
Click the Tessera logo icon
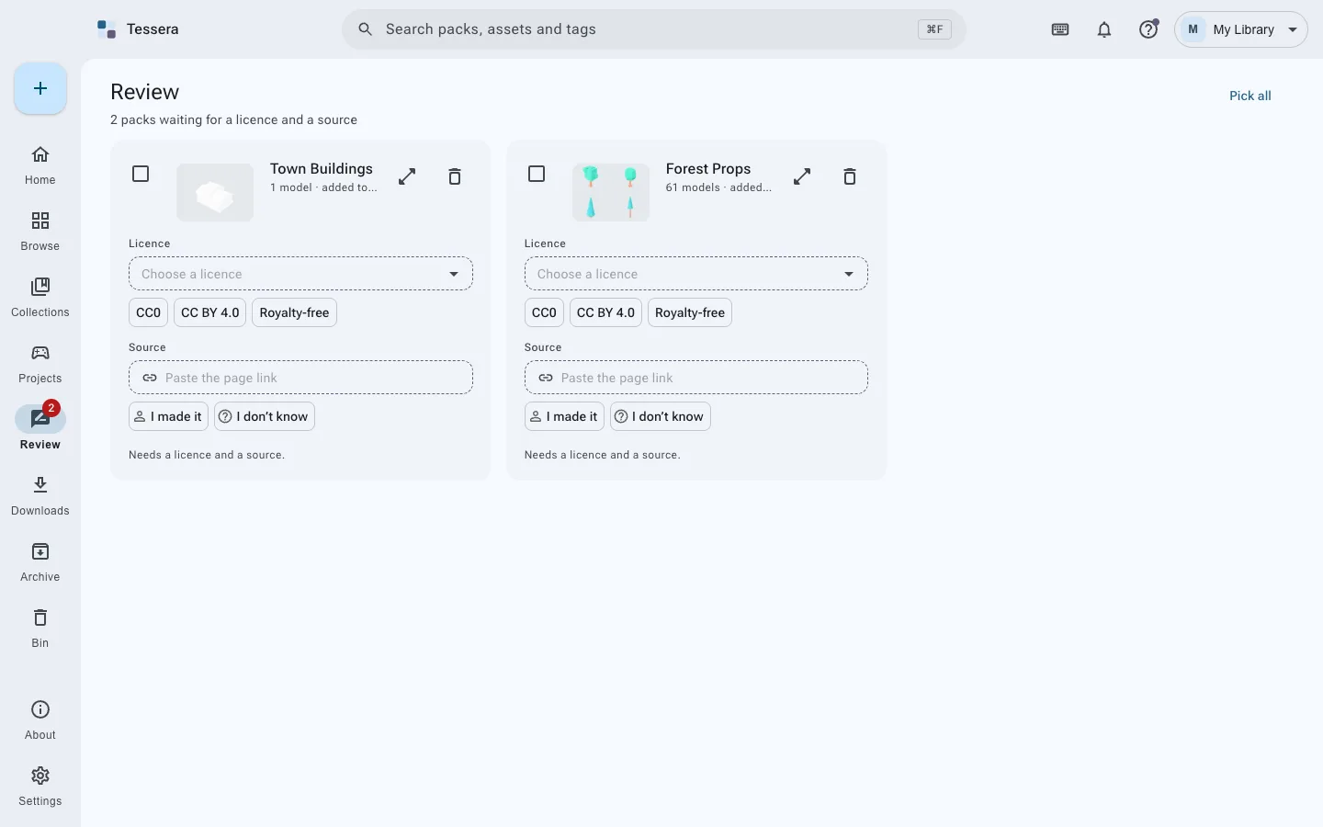pos(107,29)
